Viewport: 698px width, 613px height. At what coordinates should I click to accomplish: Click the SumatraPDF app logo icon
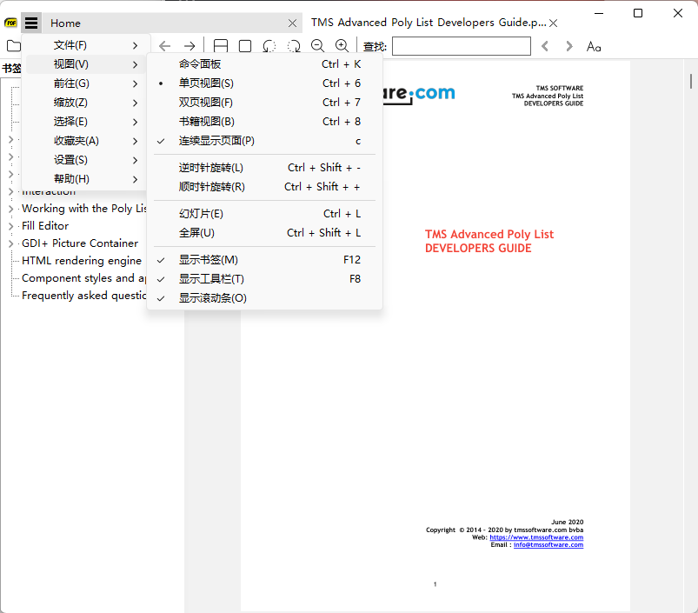click(10, 23)
